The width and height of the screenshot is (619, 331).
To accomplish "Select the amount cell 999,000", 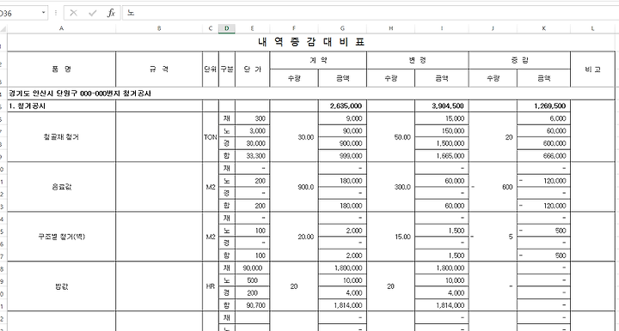I will point(342,156).
